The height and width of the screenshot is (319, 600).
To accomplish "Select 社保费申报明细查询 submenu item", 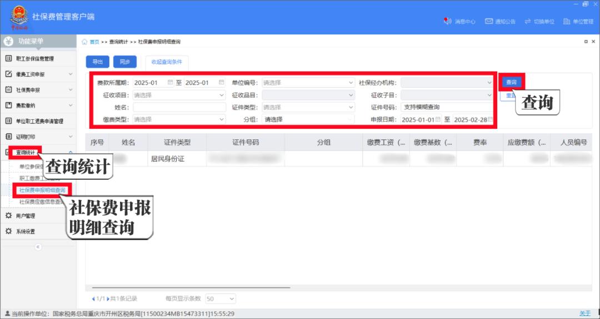I will [x=42, y=190].
